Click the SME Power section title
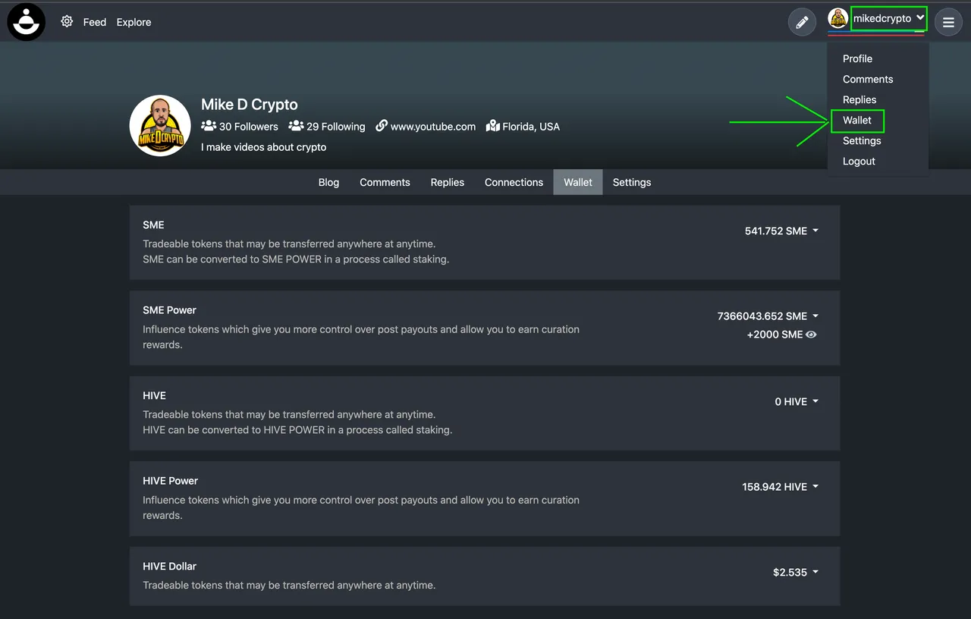971x619 pixels. (x=169, y=309)
